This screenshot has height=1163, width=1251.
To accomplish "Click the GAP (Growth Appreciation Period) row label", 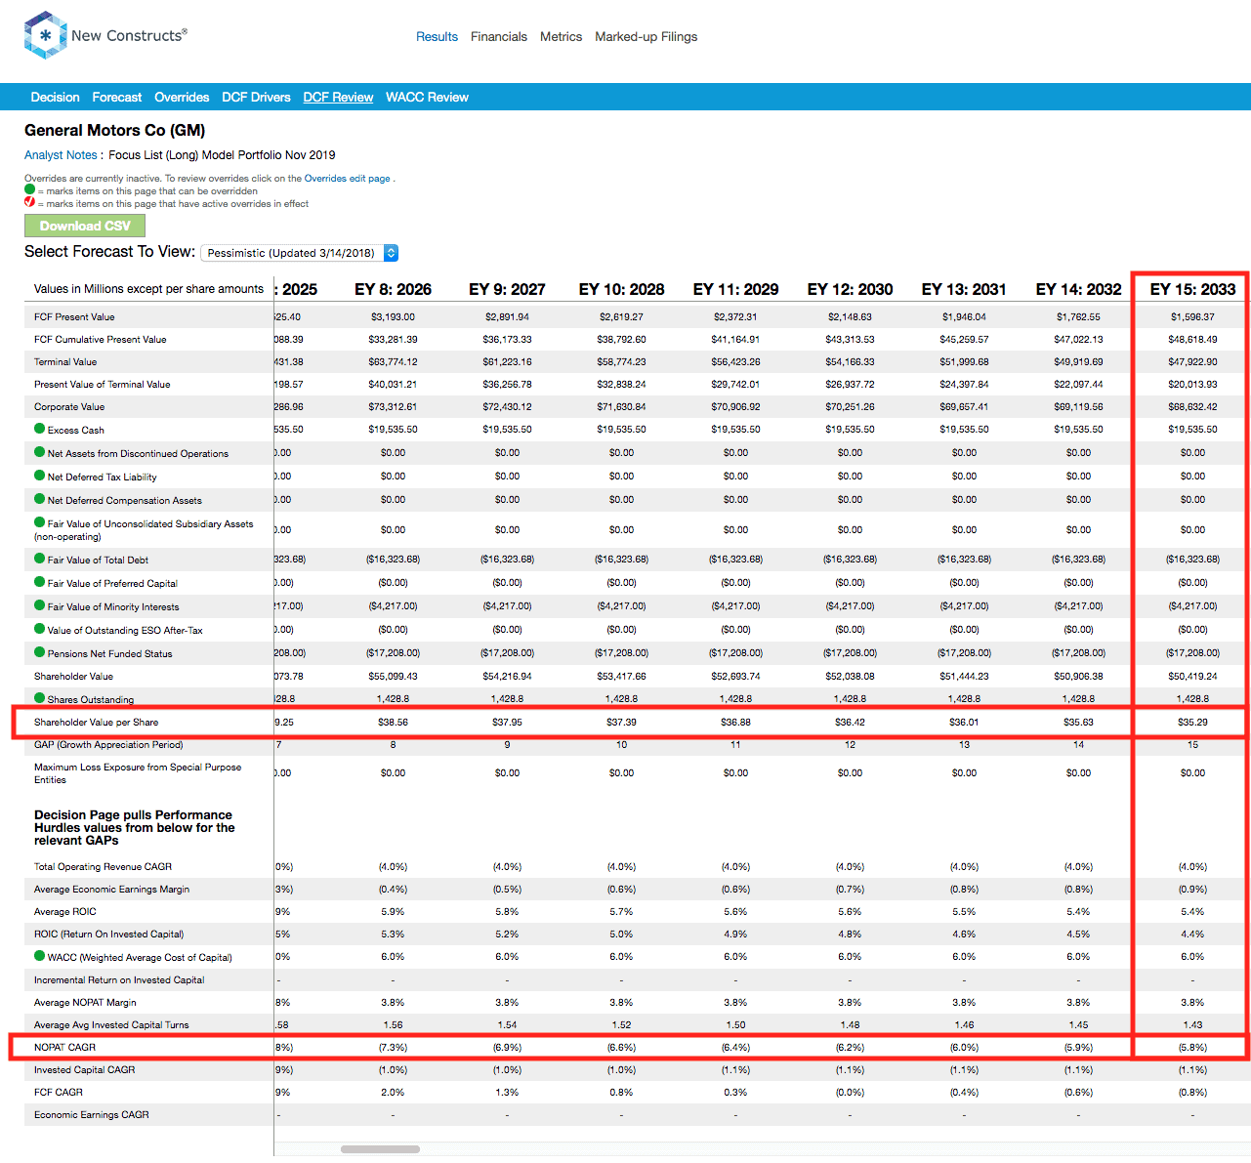I will [x=108, y=744].
